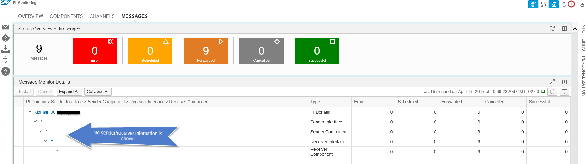This screenshot has width=586, height=164.
Task: Collapse the Sender Interface row chevron
Action: tap(35, 121)
